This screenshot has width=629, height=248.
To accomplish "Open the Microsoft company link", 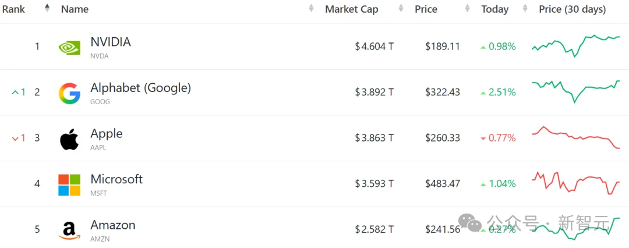I will [x=116, y=179].
